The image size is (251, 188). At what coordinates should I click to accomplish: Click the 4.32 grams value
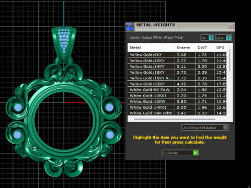(x=181, y=84)
